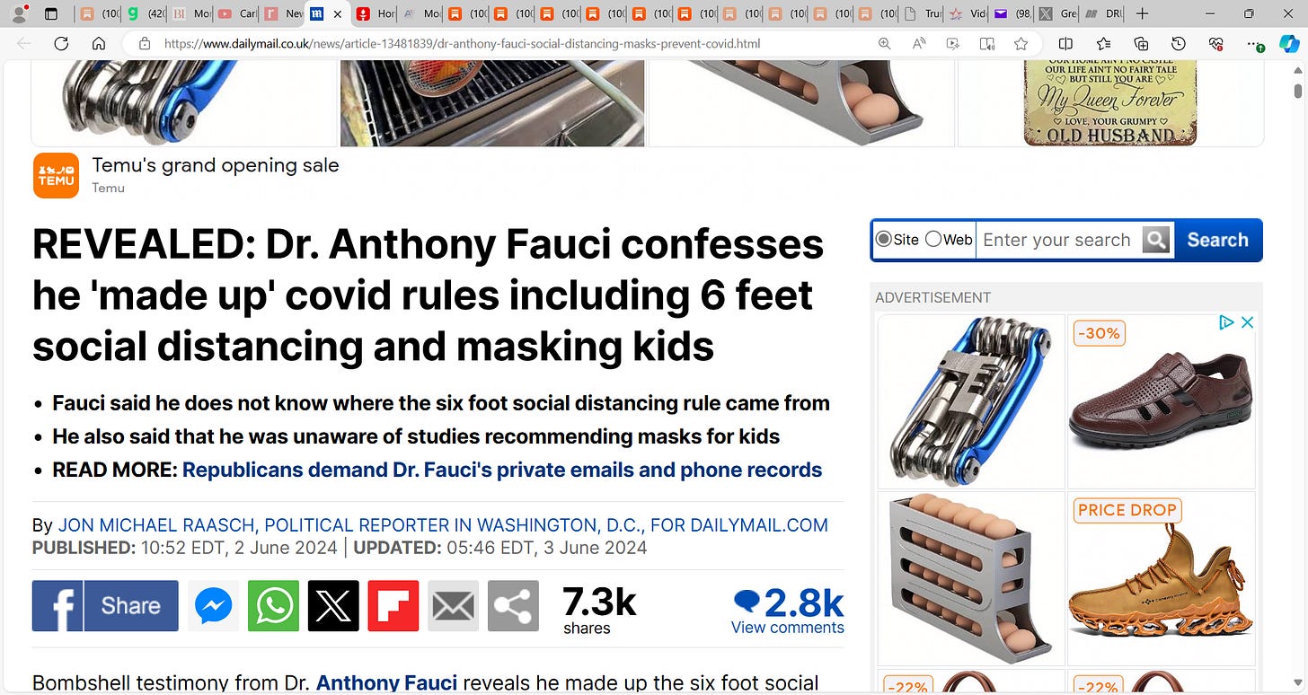Open the brown sandal -30% ad
The height and width of the screenshot is (695, 1308).
coord(1161,400)
